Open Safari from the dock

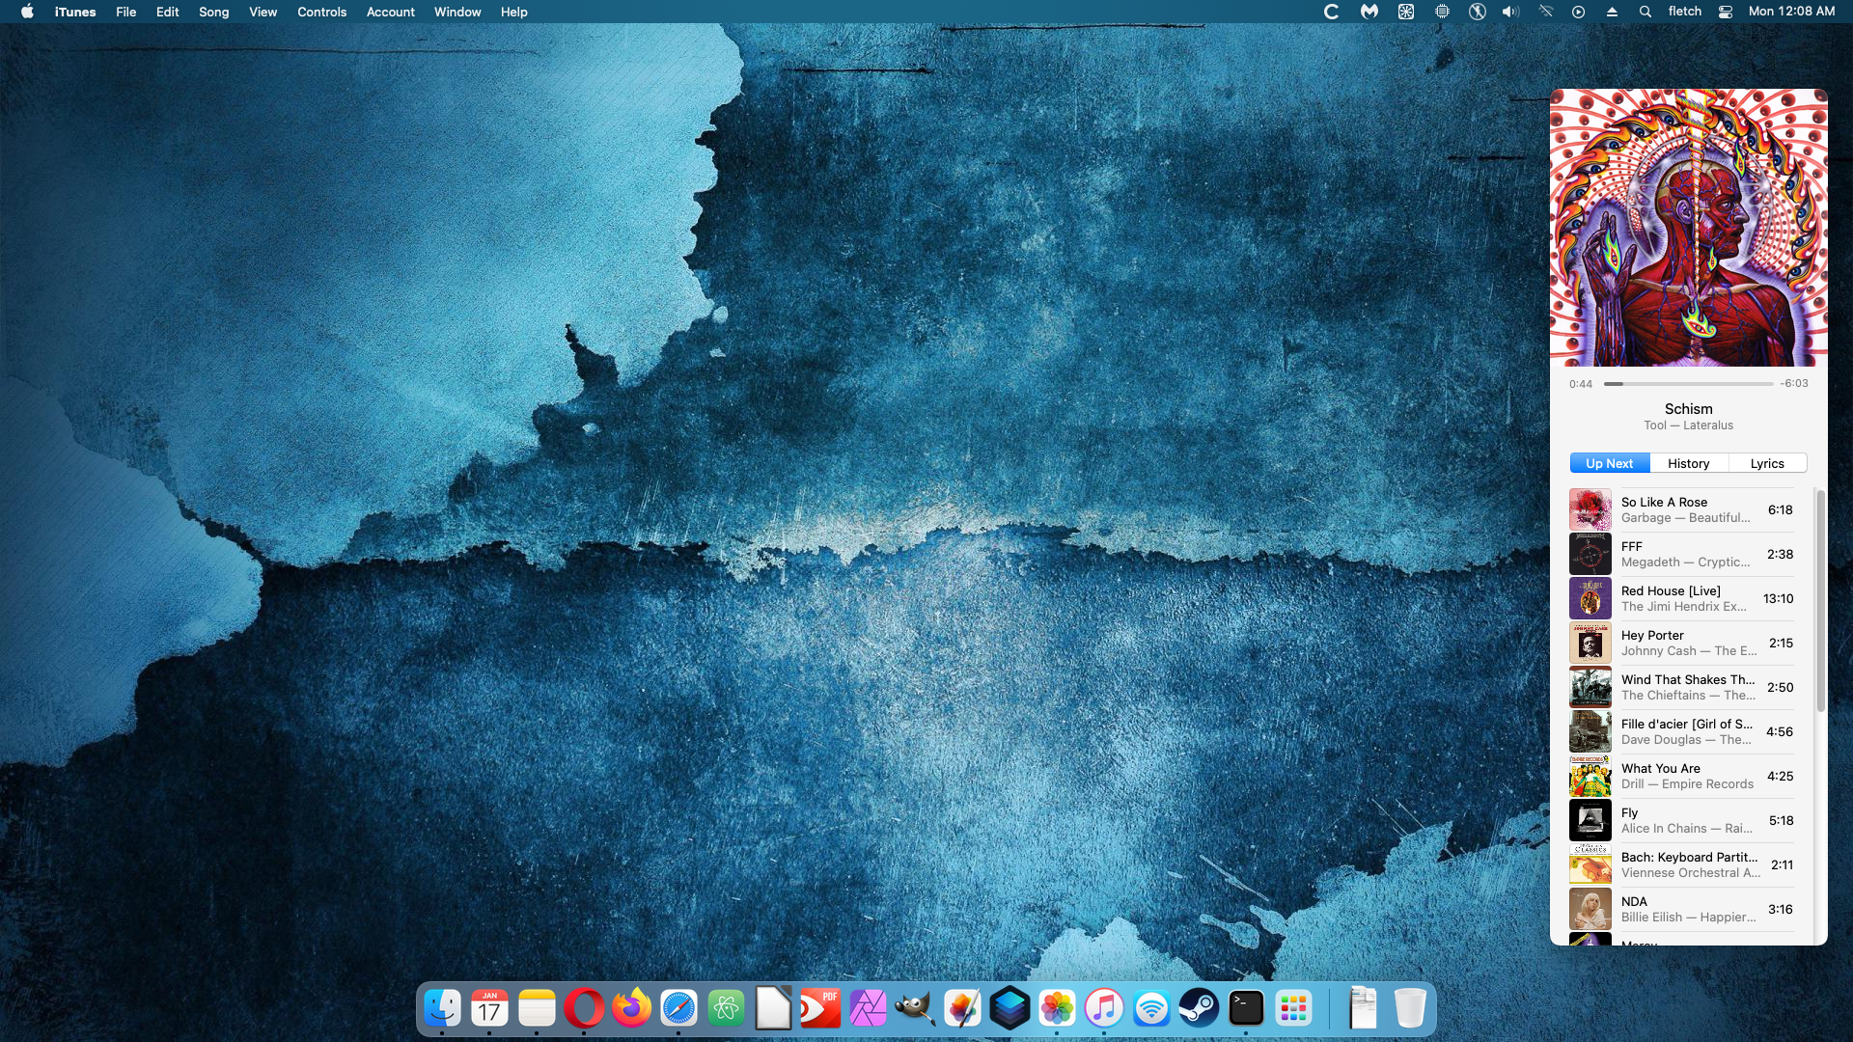(679, 1009)
